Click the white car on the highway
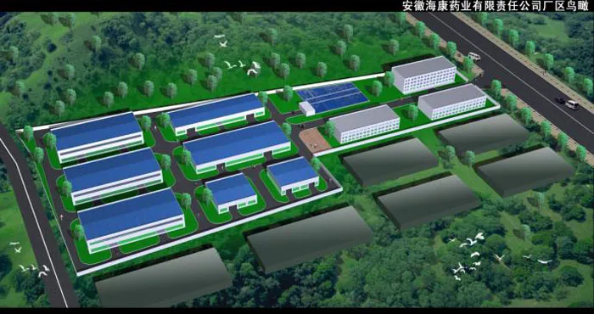 pos(572,104)
